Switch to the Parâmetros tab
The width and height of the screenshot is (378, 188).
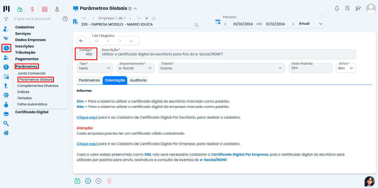(89, 80)
